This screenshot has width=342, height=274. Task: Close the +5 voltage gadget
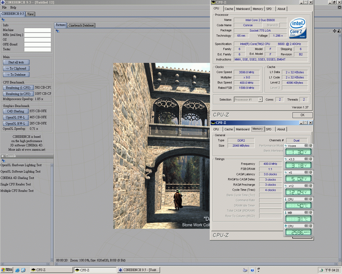[310, 172]
